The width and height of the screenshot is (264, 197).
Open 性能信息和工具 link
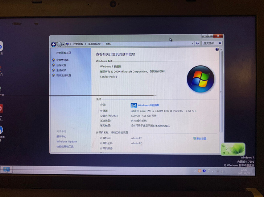click(x=65, y=146)
